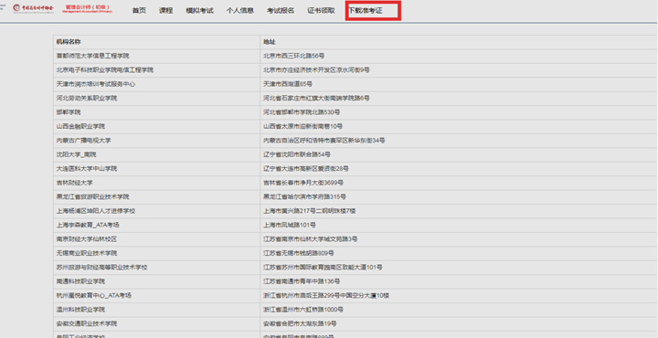This screenshot has width=658, height=338.
Task: Open the 模拟考试 page
Action: 199,10
